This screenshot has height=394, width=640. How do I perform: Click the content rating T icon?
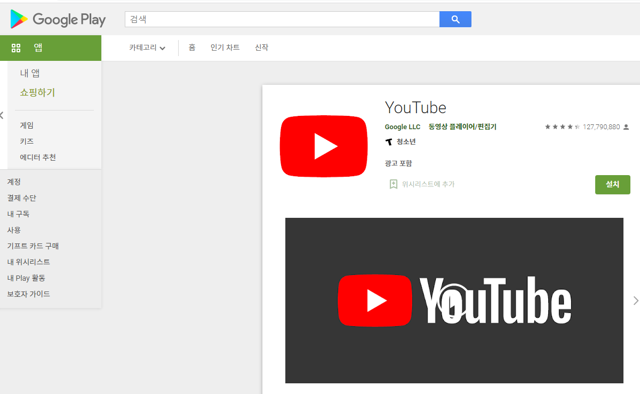pyautogui.click(x=389, y=142)
